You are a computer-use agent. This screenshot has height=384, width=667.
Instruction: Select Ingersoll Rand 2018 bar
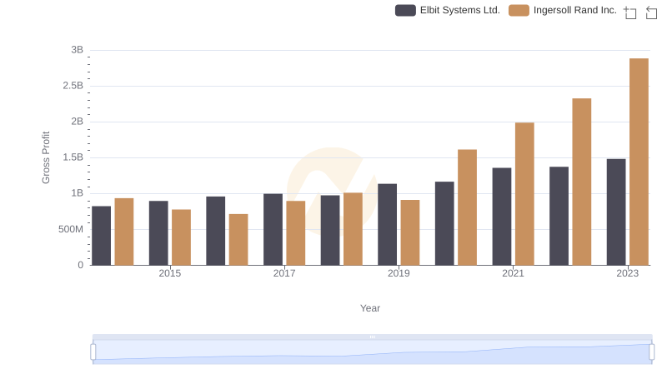[x=353, y=229]
